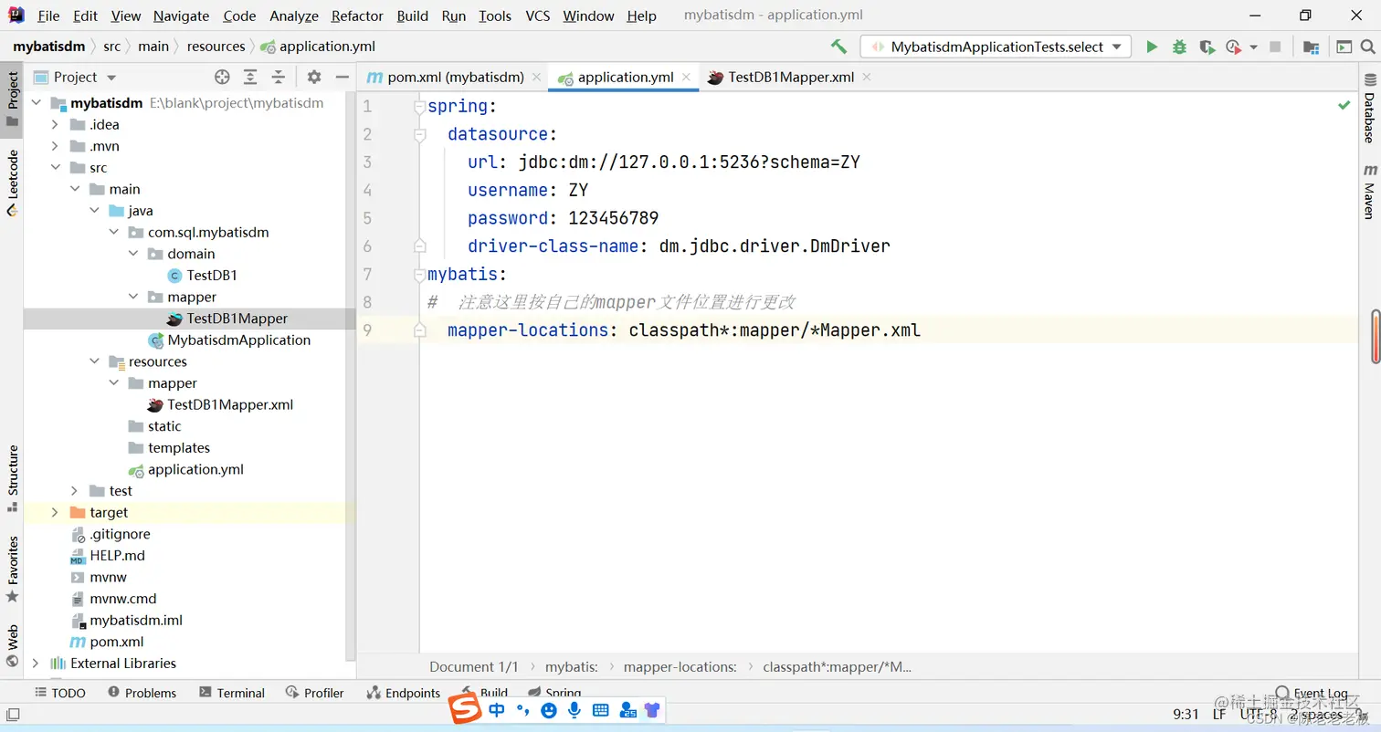Click the fold toggle beside datasource: line
This screenshot has height=732, width=1381.
pyautogui.click(x=419, y=135)
